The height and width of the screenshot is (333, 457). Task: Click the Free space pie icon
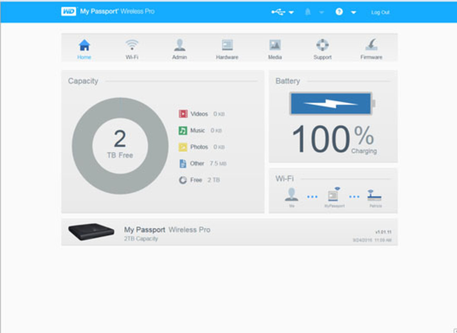(183, 180)
